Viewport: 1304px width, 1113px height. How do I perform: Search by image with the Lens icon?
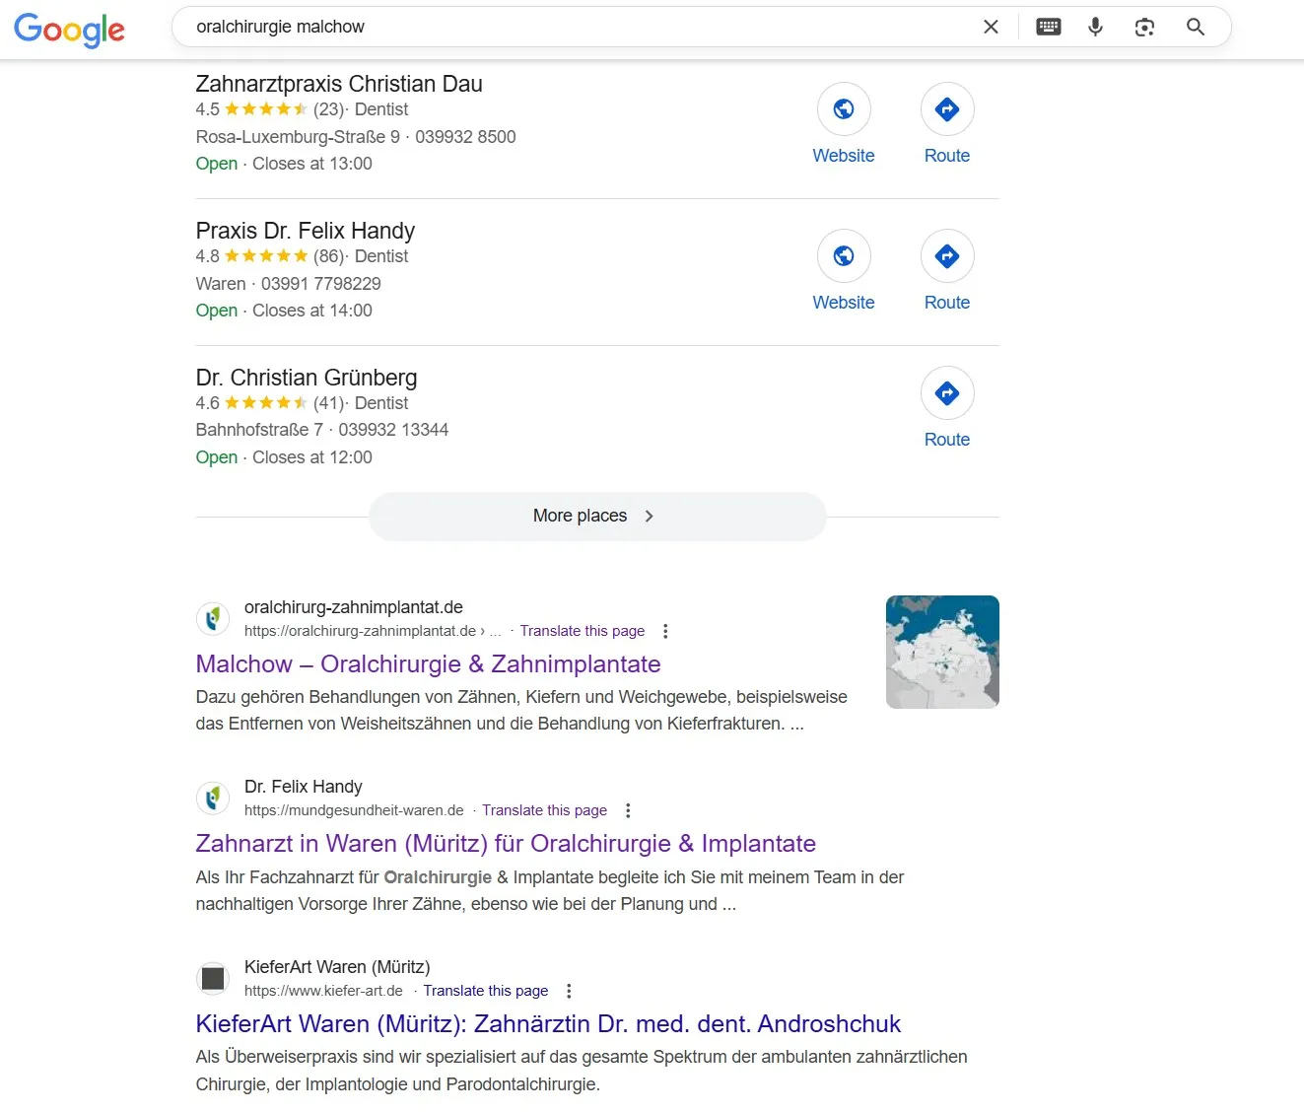[x=1144, y=27]
